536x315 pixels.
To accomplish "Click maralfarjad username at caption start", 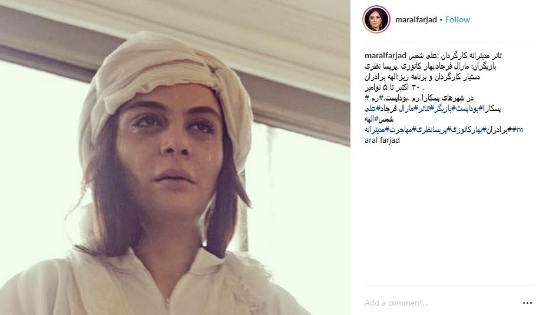I will click(385, 55).
